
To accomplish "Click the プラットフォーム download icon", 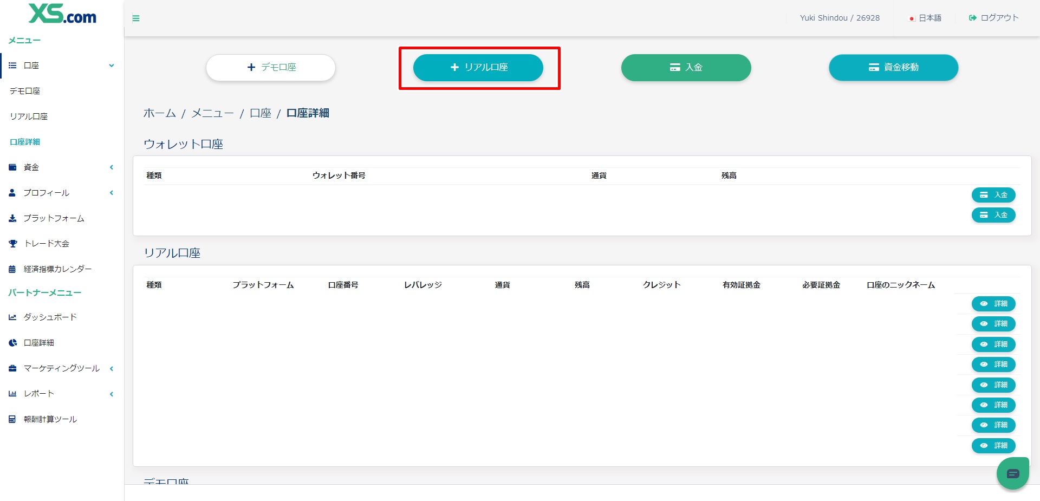I will tap(12, 218).
